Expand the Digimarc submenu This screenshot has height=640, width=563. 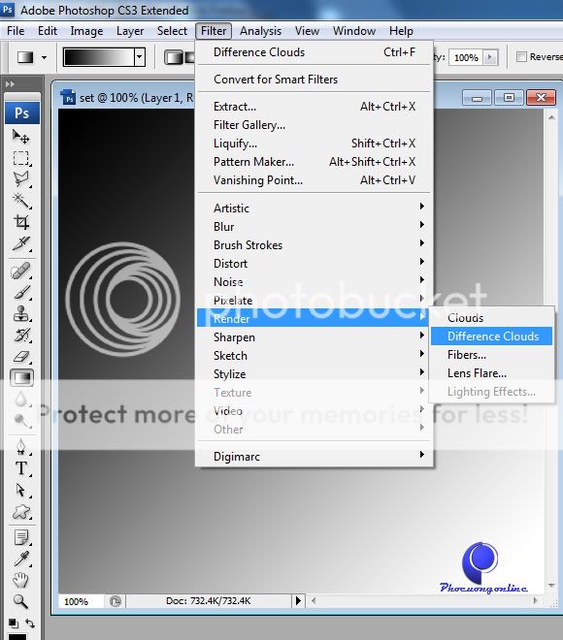pyautogui.click(x=314, y=457)
